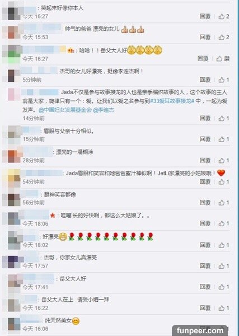Viewport: 239px width, 336px height.
Task: Like the '哇噻 长的好快啊' comment
Action: [223, 223]
